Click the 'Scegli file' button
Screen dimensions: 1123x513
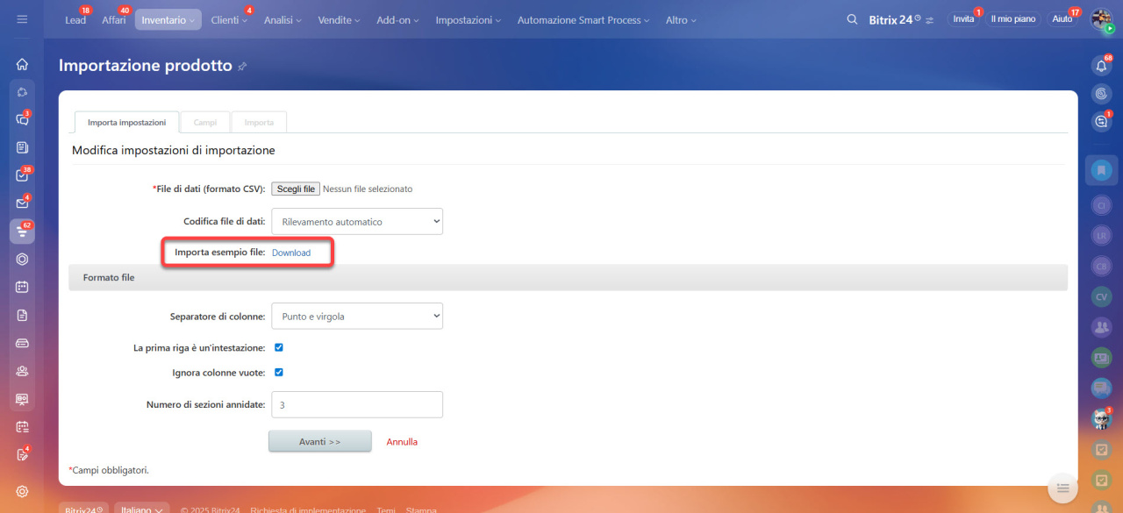(296, 189)
